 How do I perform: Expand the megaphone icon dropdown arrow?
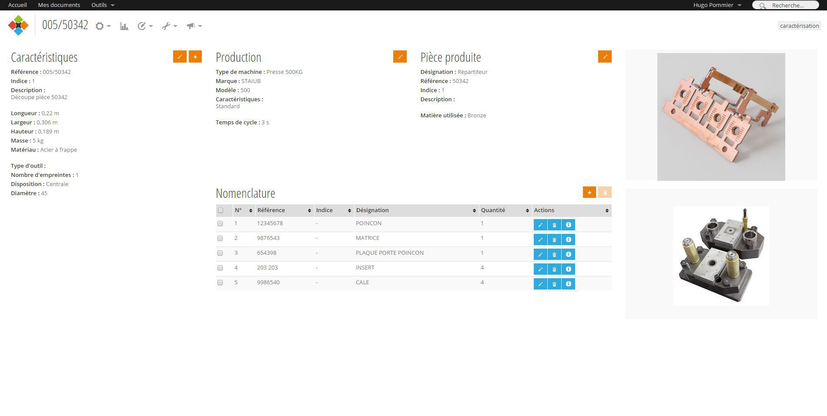click(x=200, y=26)
